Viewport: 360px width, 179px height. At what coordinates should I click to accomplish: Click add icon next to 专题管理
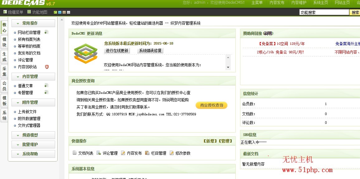point(46,92)
